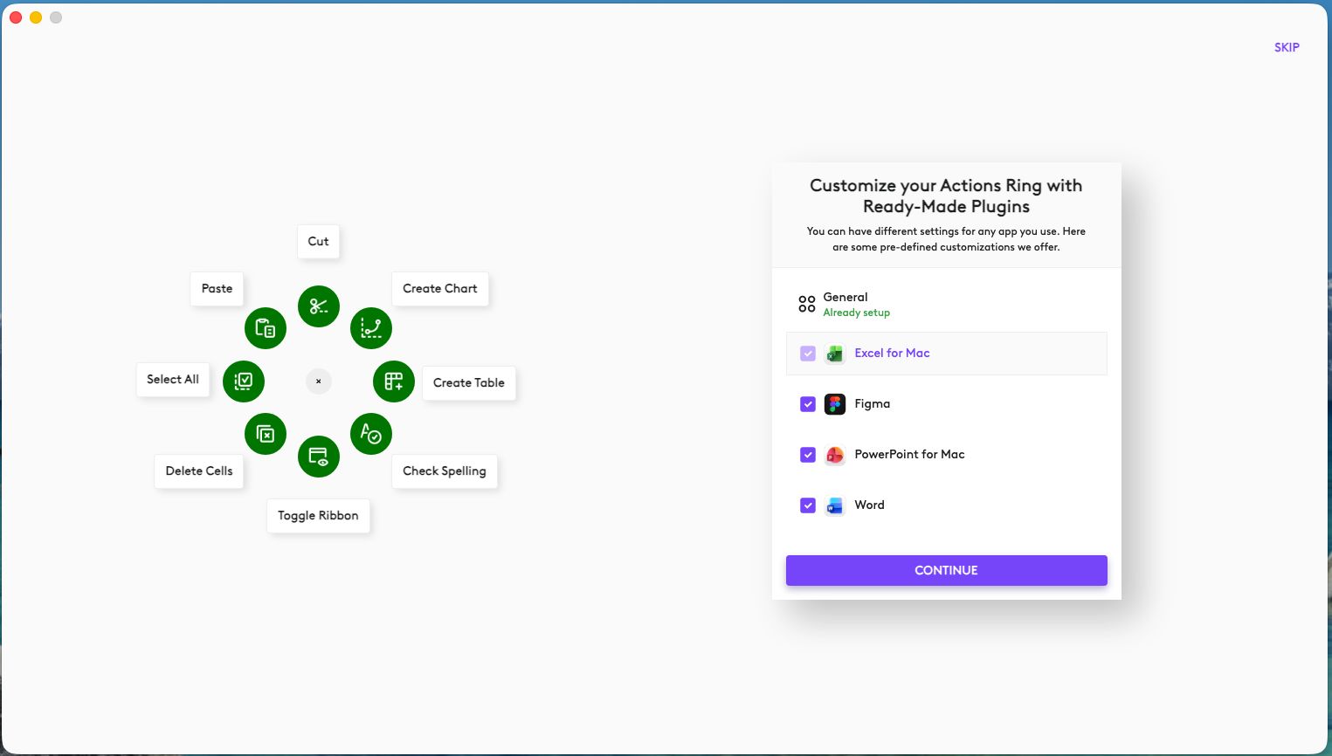Click the Toggle Ribbon ring icon
The height and width of the screenshot is (756, 1332).
319,457
